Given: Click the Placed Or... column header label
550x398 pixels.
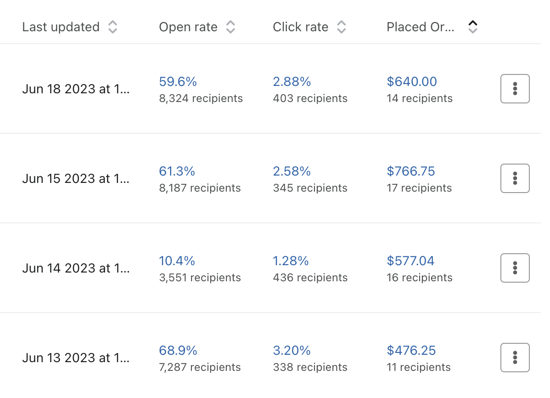Looking at the screenshot, I should click(421, 27).
